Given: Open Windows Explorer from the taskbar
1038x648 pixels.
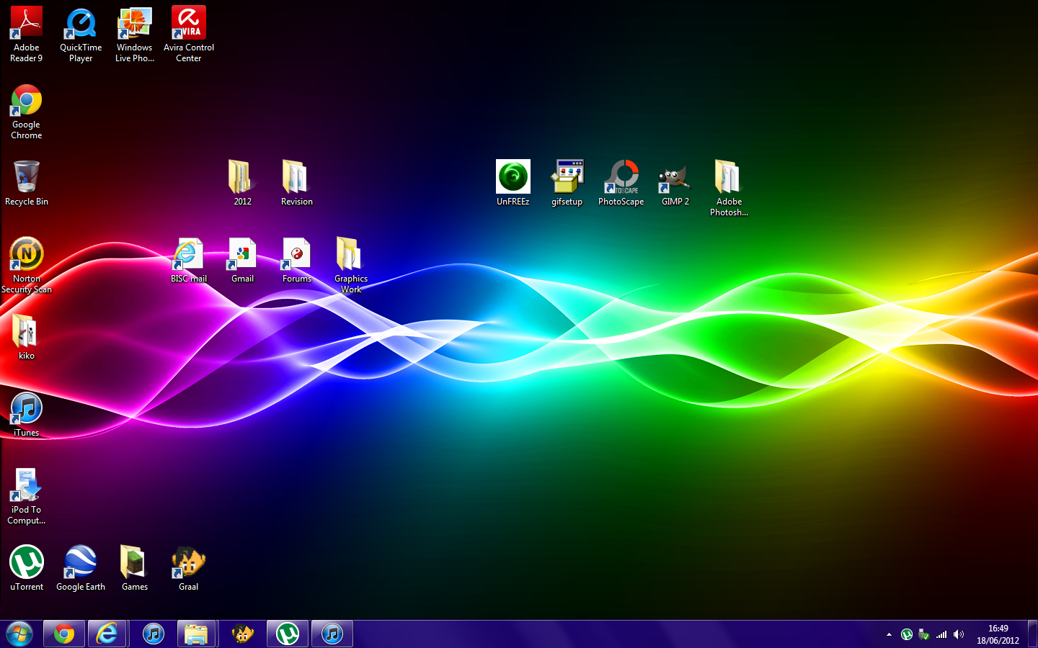Looking at the screenshot, I should [196, 634].
